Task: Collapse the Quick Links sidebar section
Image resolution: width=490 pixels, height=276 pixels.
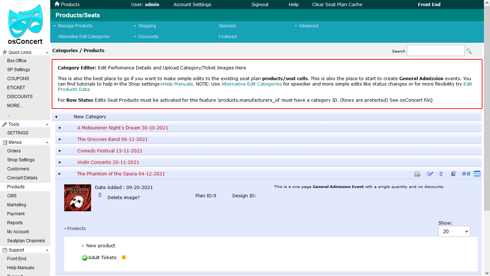Action: (47, 52)
